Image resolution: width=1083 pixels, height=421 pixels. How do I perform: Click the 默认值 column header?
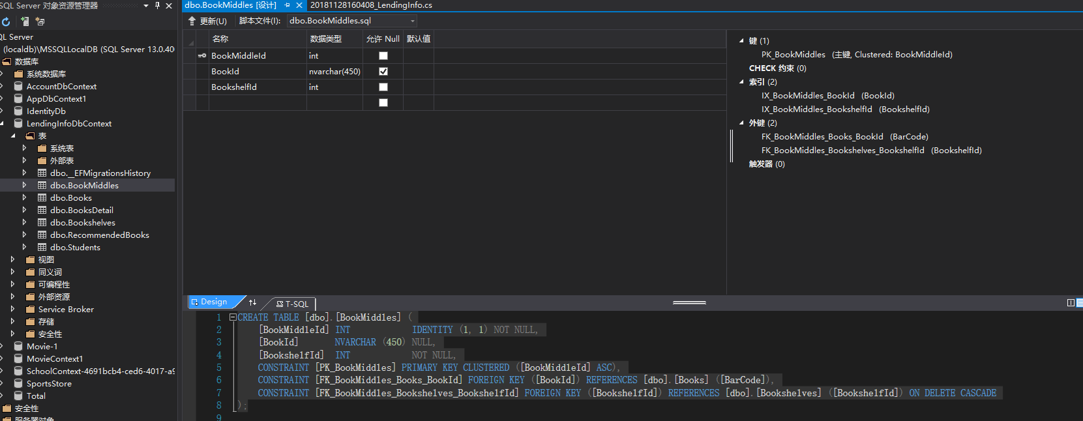pos(419,39)
